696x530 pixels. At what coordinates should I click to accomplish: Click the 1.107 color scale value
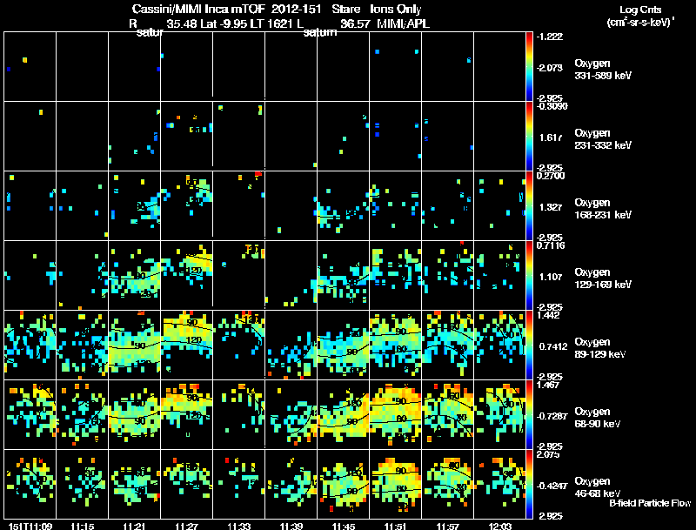(x=551, y=277)
